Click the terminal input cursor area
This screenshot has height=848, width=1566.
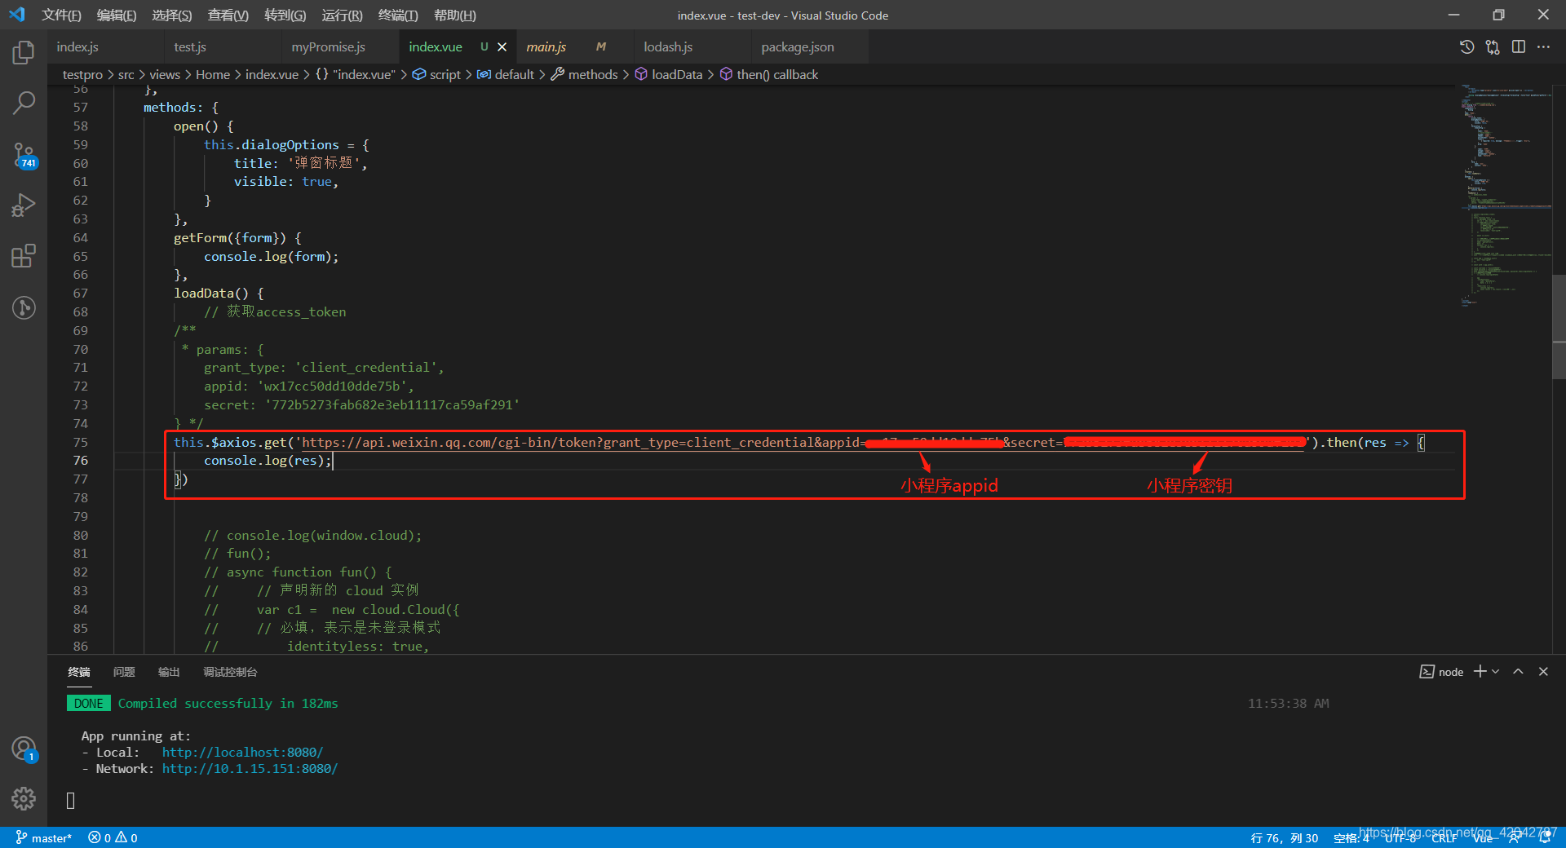point(71,801)
